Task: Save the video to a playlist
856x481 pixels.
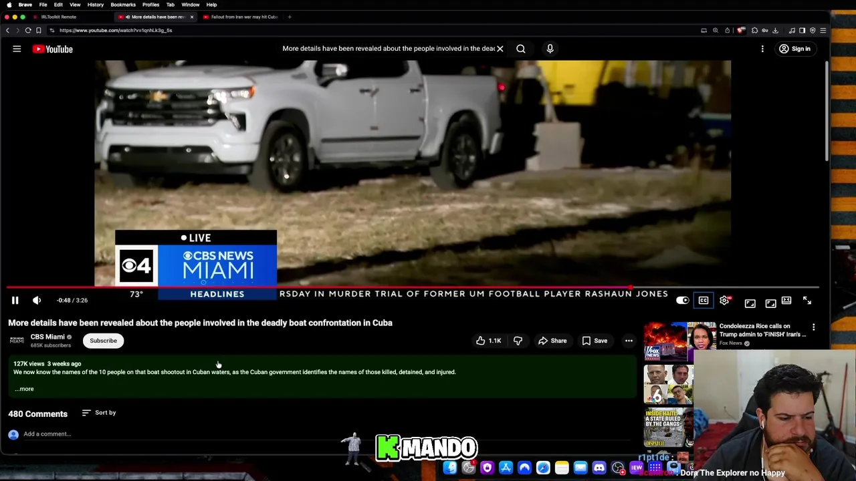Action: [x=595, y=341]
